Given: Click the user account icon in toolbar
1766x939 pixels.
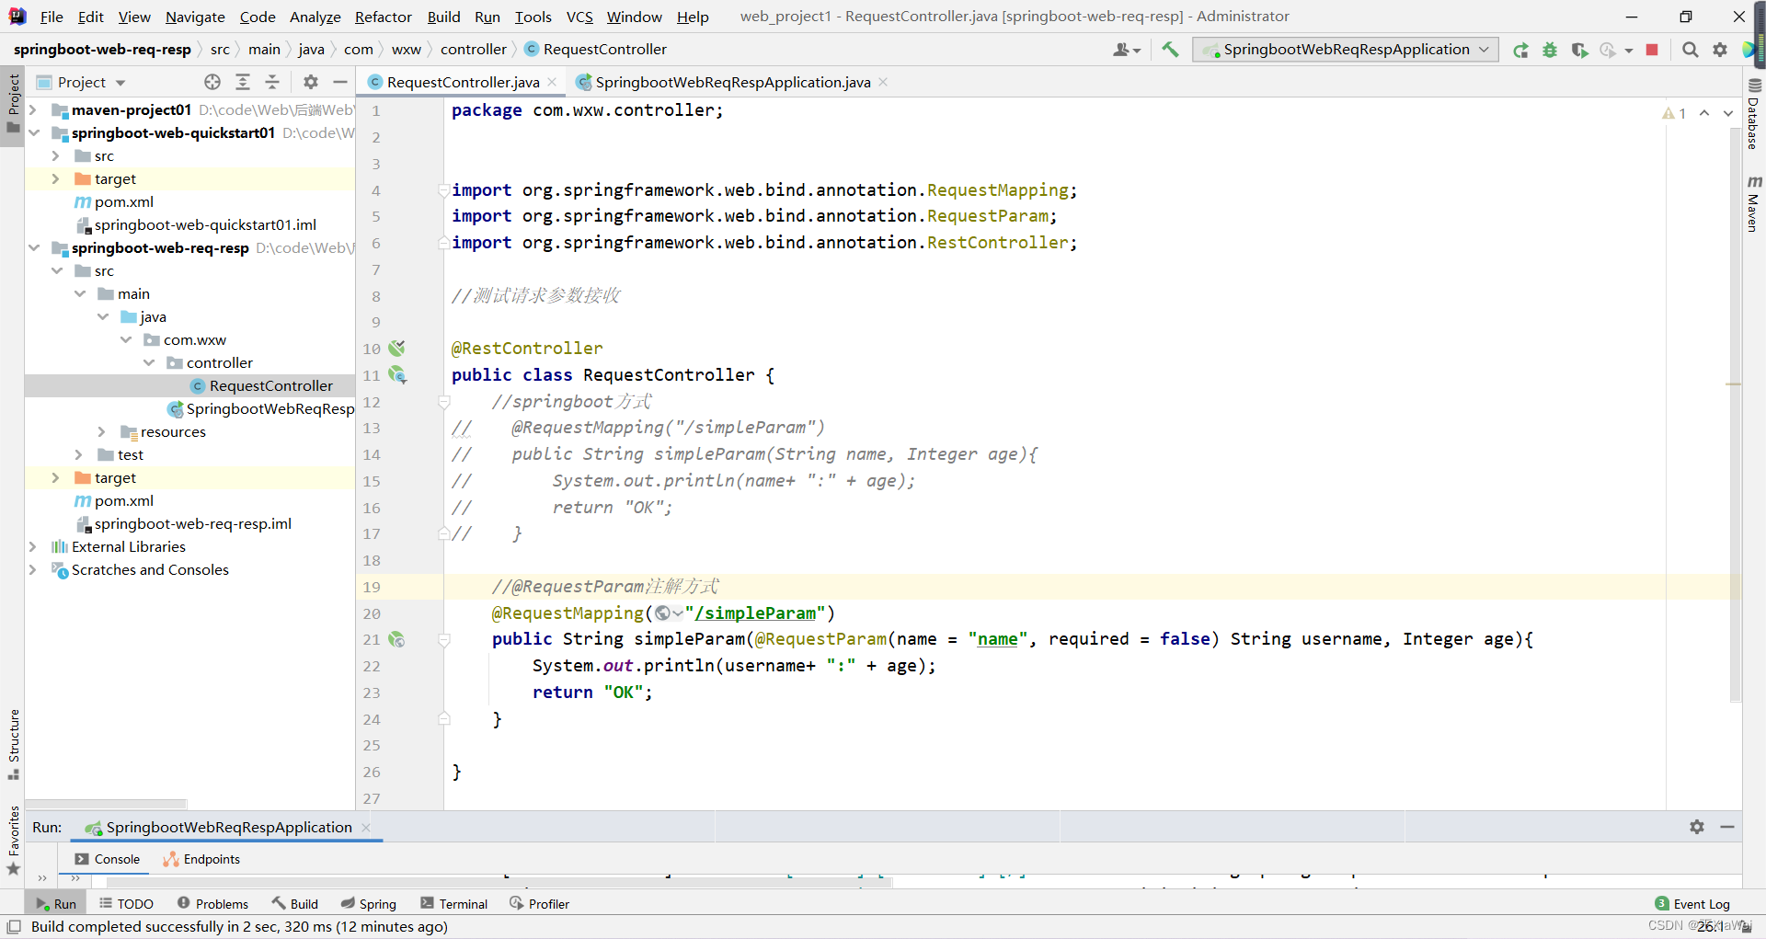Looking at the screenshot, I should tap(1126, 50).
